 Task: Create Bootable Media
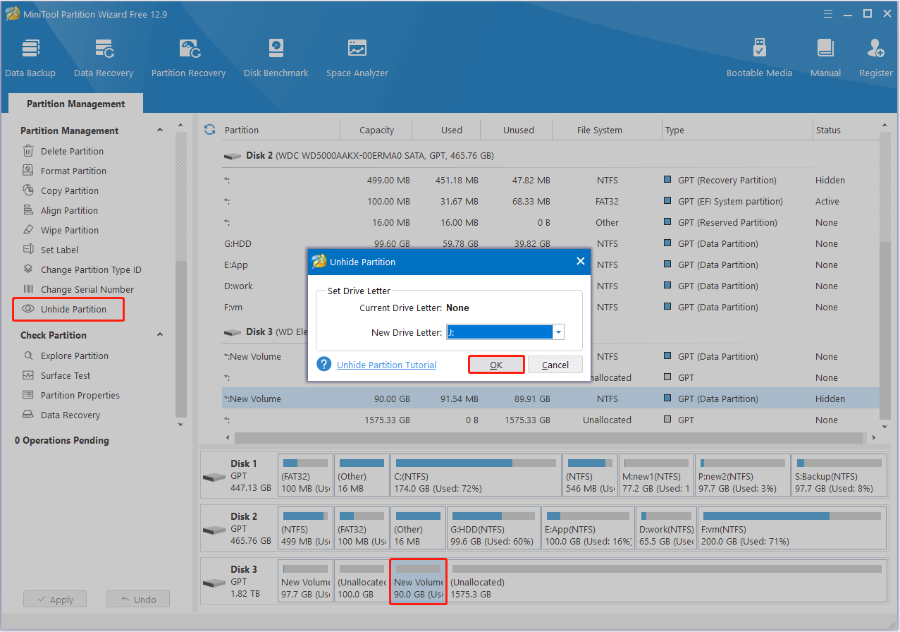pyautogui.click(x=759, y=56)
